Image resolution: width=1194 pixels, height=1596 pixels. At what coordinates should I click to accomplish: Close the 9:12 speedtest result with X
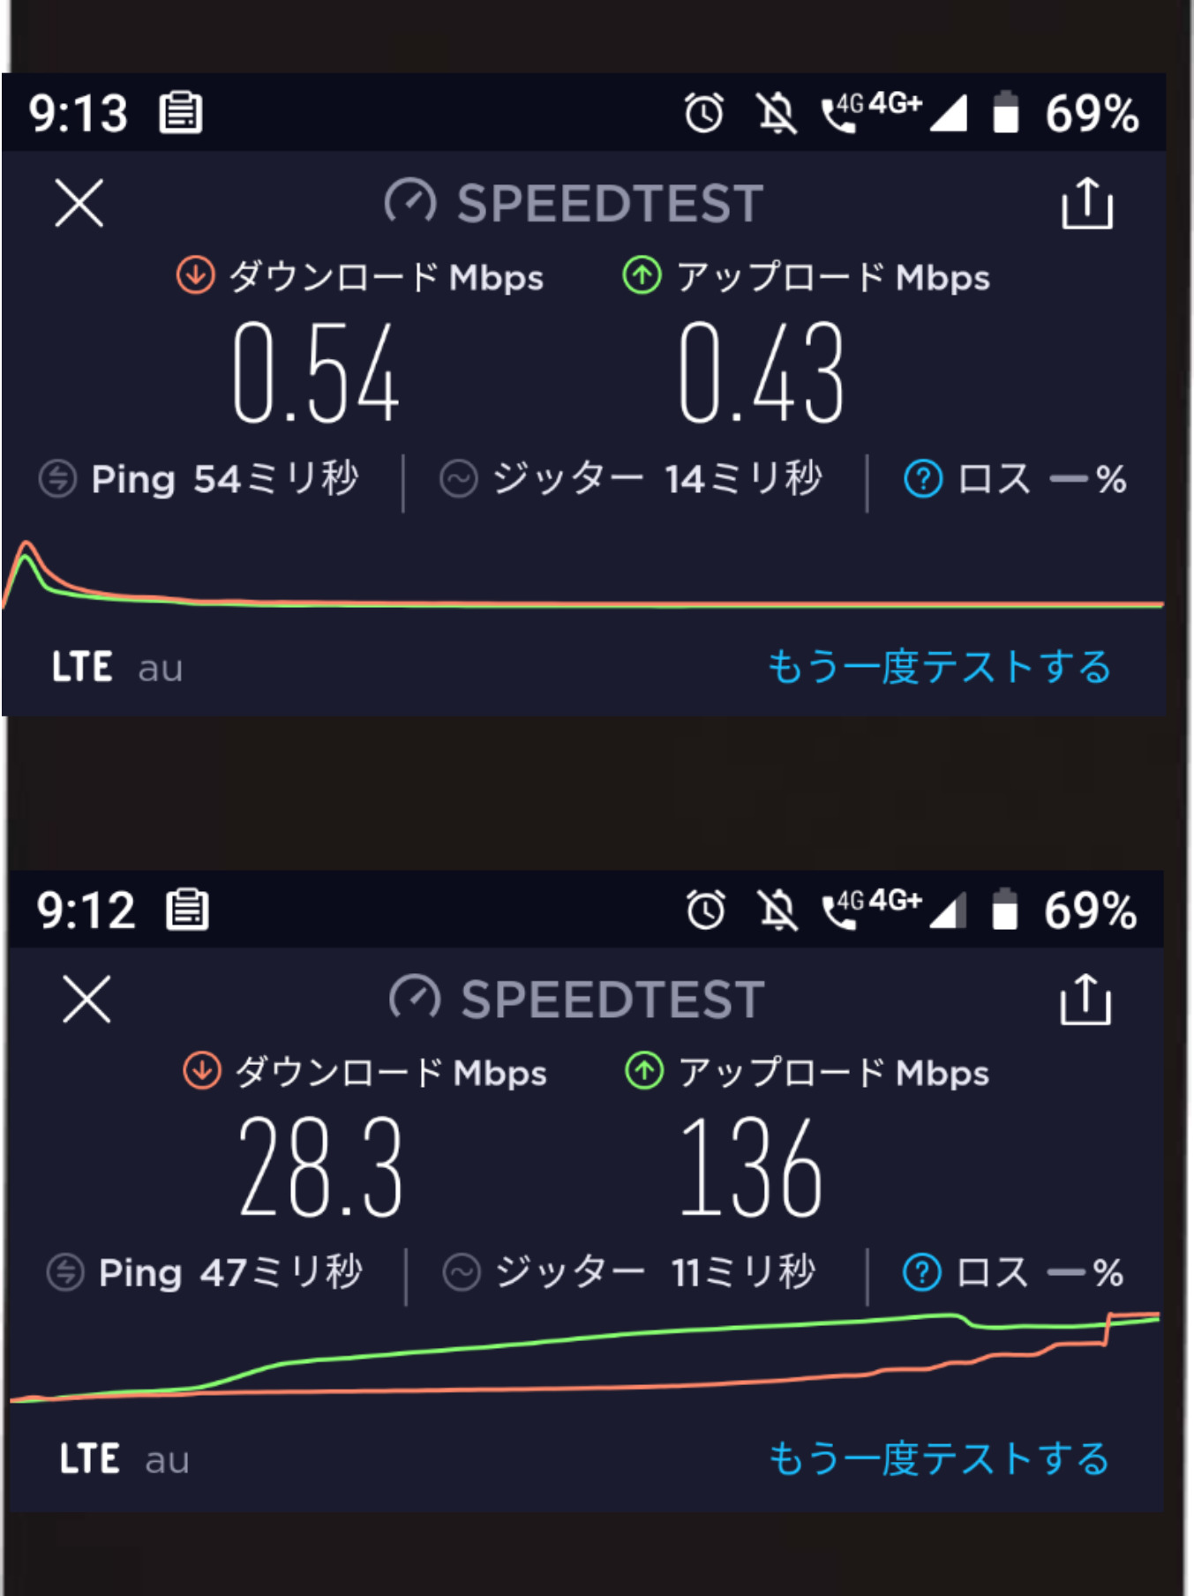pyautogui.click(x=86, y=1000)
